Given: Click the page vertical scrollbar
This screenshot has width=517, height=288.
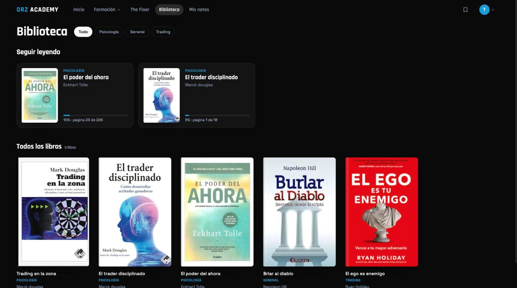Looking at the screenshot, I should coord(515,131).
